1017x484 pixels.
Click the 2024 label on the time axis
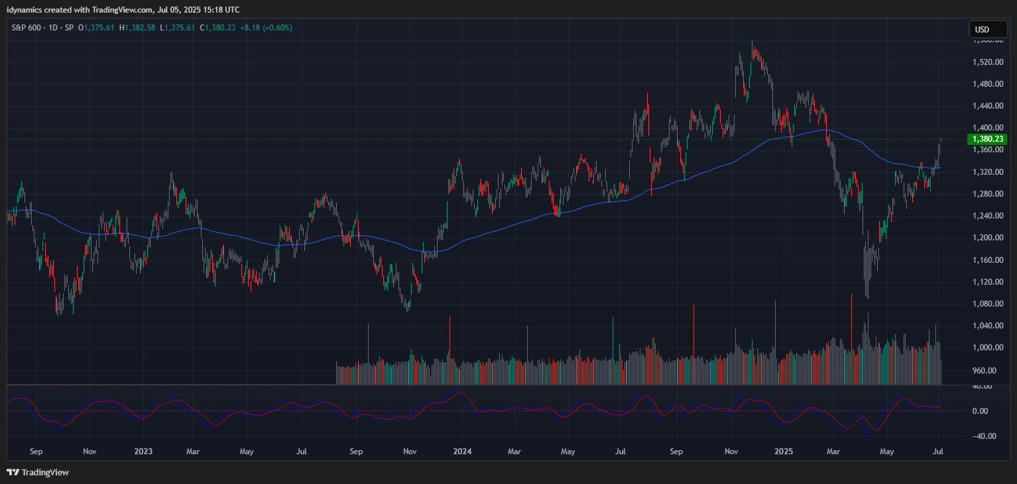[462, 452]
